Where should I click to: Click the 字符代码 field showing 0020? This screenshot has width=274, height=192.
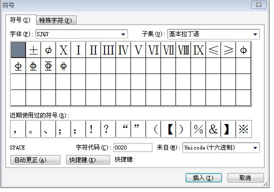133,147
